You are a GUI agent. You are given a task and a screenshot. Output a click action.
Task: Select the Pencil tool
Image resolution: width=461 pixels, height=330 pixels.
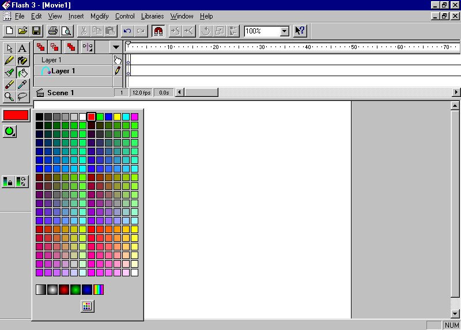tap(9, 61)
